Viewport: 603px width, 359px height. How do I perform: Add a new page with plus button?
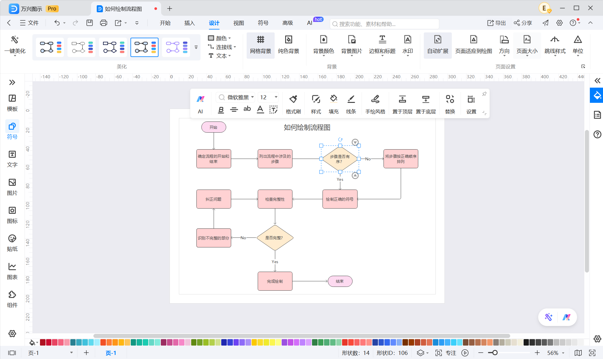click(x=86, y=353)
